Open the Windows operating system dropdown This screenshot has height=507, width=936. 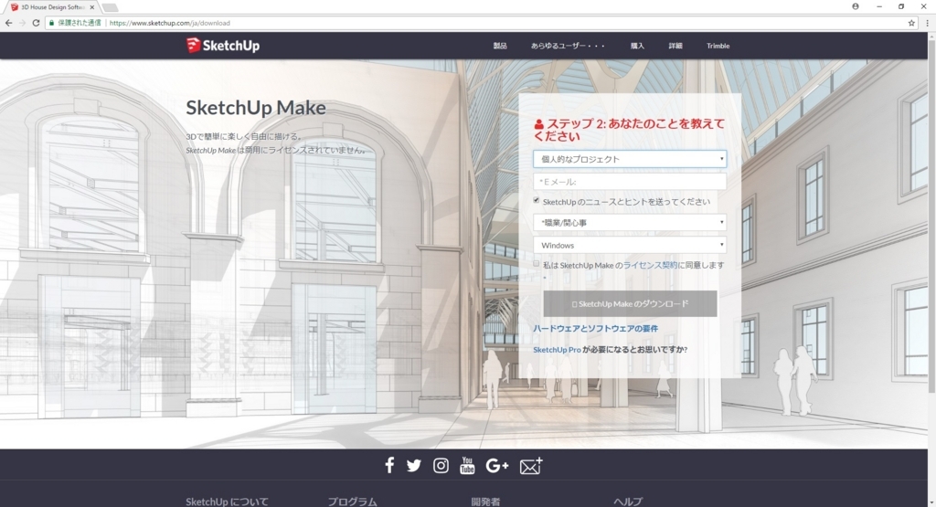coord(630,245)
